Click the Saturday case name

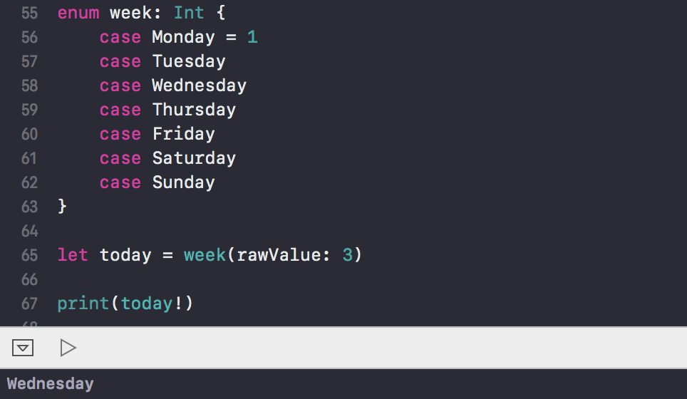(194, 158)
